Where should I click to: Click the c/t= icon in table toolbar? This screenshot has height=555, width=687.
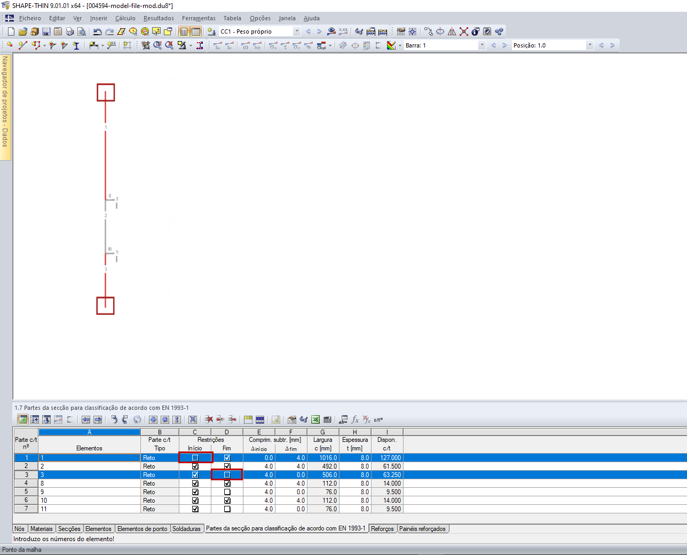378,419
